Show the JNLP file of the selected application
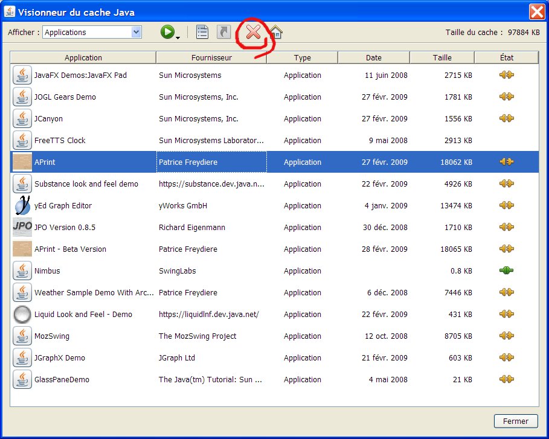549x439 pixels. [x=202, y=32]
